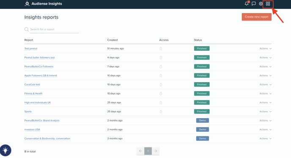Click lock icon for Test peanut
Image resolution: width=291 pixels, height=158 pixels.
(161, 49)
